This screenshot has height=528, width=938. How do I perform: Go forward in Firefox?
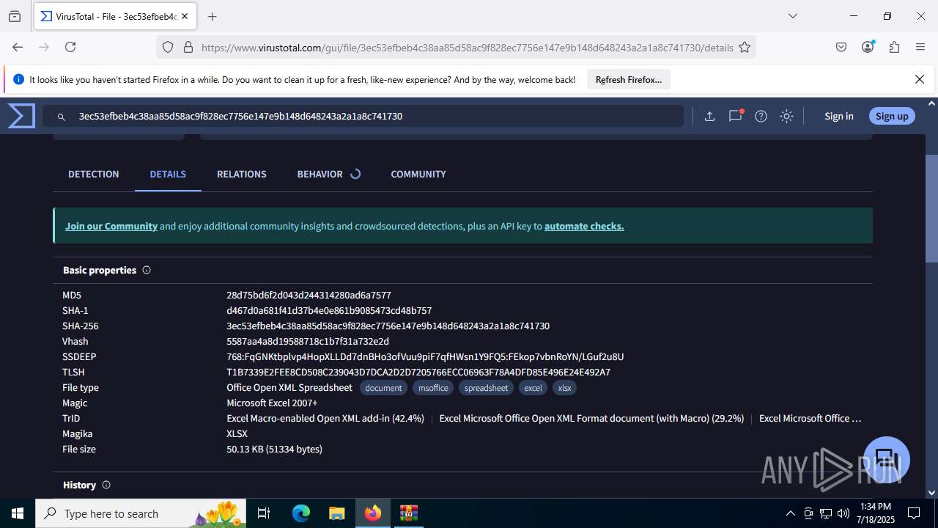click(x=44, y=47)
